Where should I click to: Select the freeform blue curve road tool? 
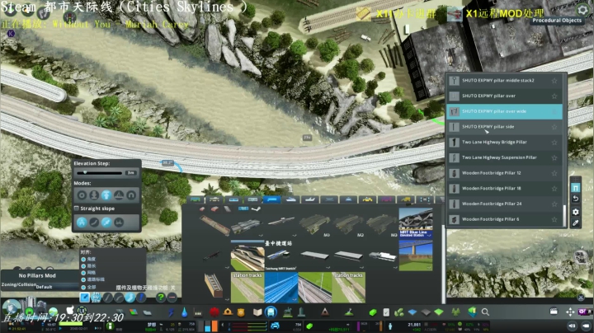pyautogui.click(x=130, y=298)
